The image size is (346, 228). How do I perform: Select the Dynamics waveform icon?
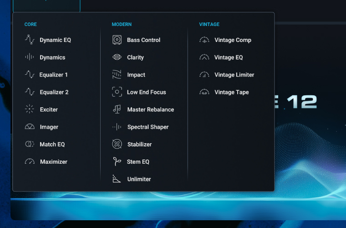click(x=30, y=57)
